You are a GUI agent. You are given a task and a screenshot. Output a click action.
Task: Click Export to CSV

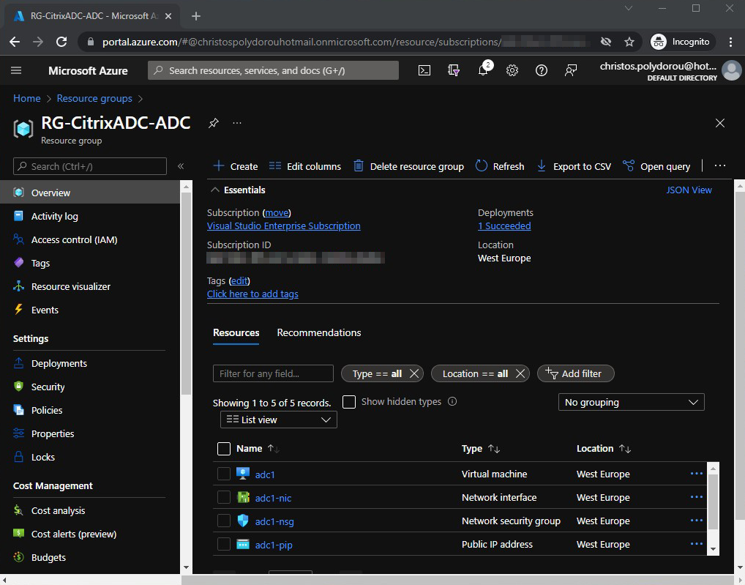[x=574, y=166]
